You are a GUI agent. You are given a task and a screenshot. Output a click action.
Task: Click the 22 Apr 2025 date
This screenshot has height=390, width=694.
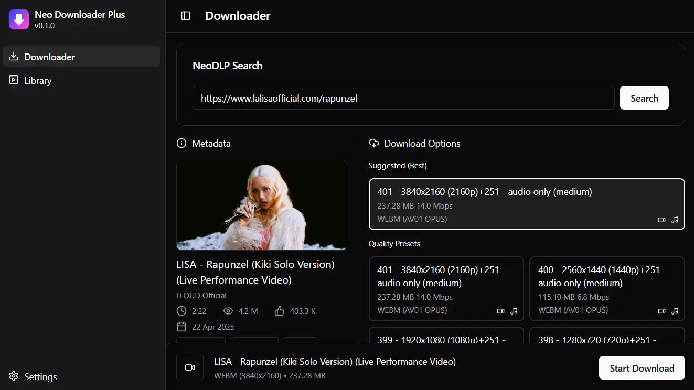pyautogui.click(x=213, y=327)
